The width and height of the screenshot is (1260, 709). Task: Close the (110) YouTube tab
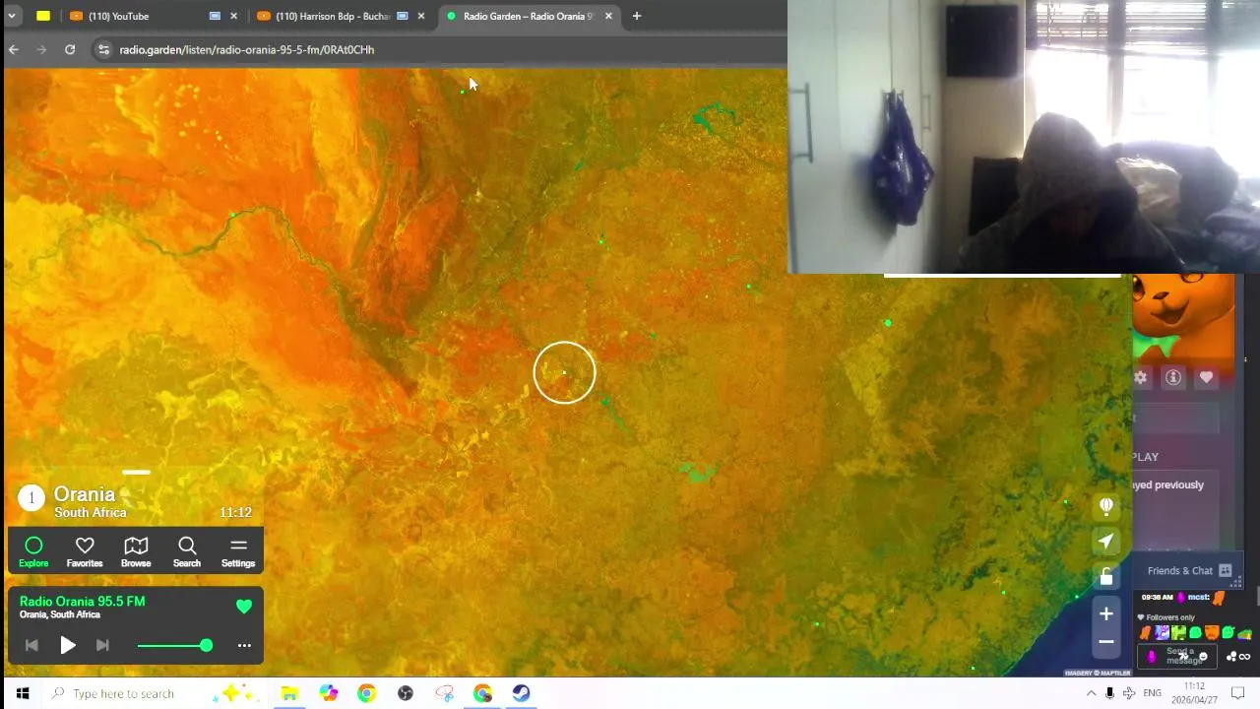pos(233,16)
